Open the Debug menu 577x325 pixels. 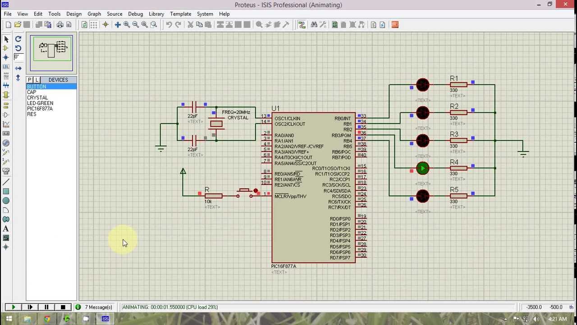pyautogui.click(x=135, y=14)
